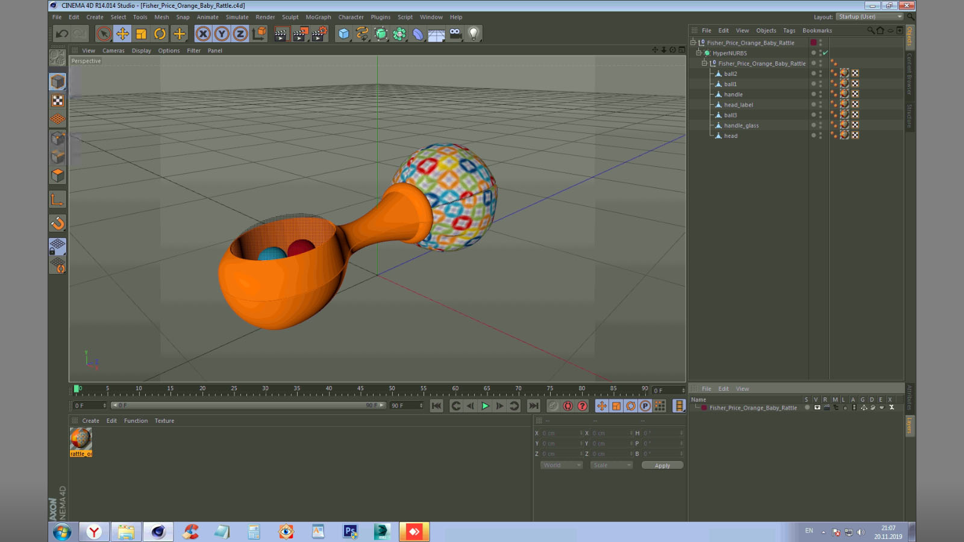This screenshot has height=542, width=964.
Task: Select the handle_glass object
Action: click(741, 125)
